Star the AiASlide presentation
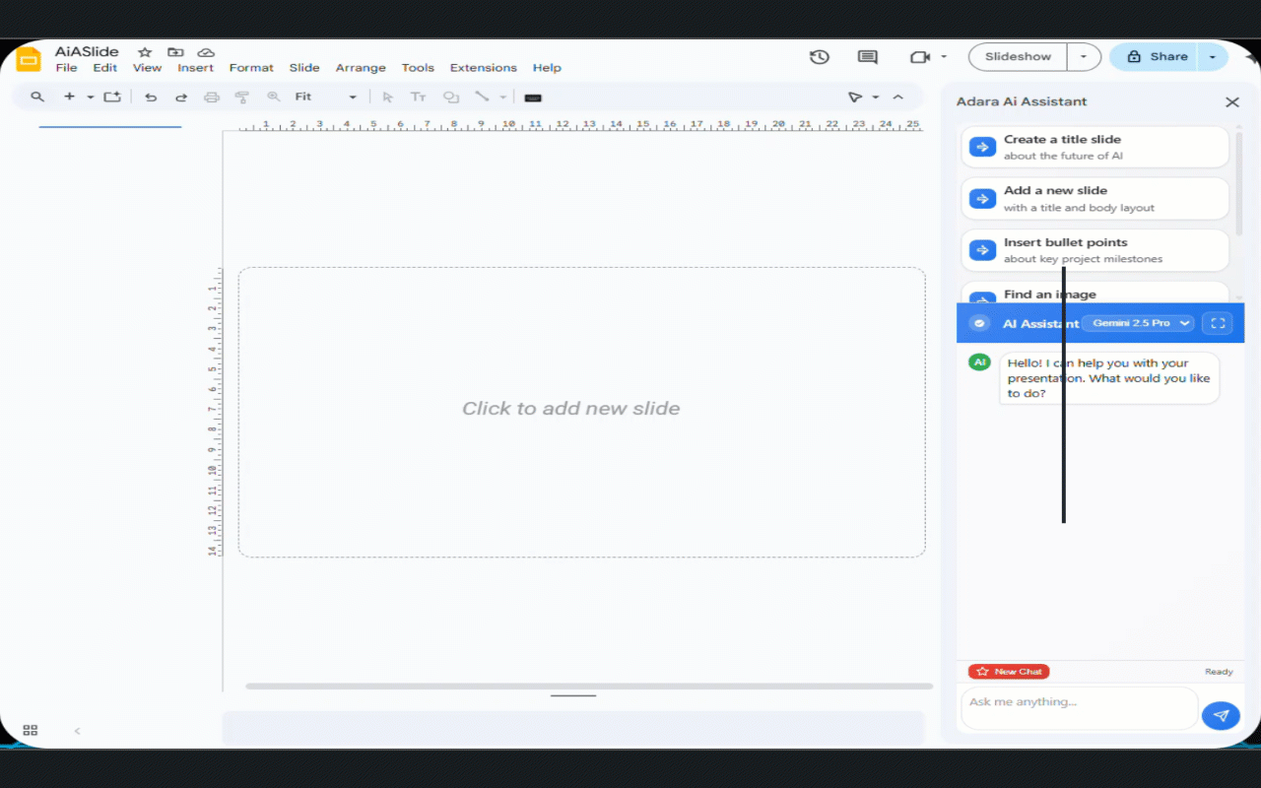This screenshot has height=788, width=1261. point(146,52)
